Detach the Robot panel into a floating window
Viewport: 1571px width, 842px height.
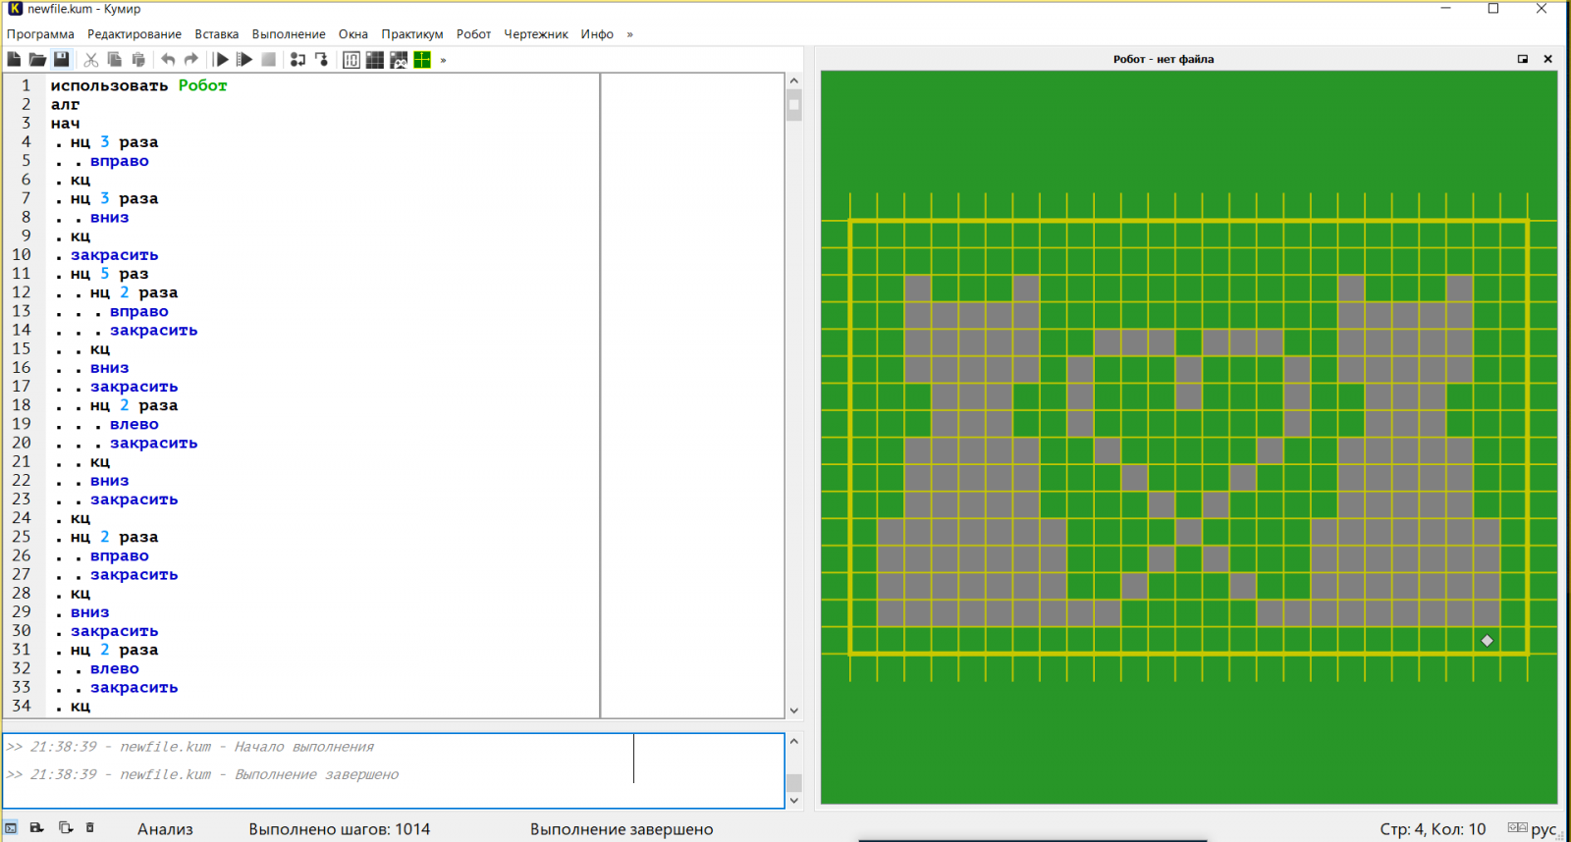point(1523,59)
